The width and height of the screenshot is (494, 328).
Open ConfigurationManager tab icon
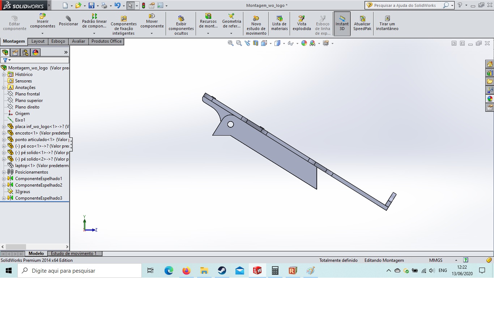(x=25, y=52)
